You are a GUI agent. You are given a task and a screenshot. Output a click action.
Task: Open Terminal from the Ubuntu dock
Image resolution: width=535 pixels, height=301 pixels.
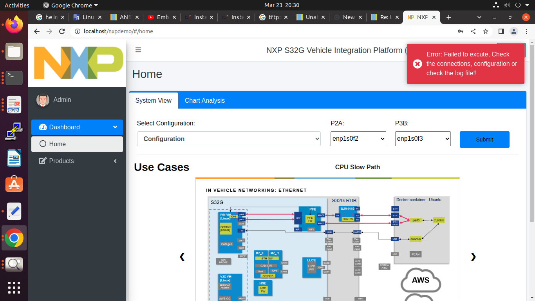coord(14,78)
